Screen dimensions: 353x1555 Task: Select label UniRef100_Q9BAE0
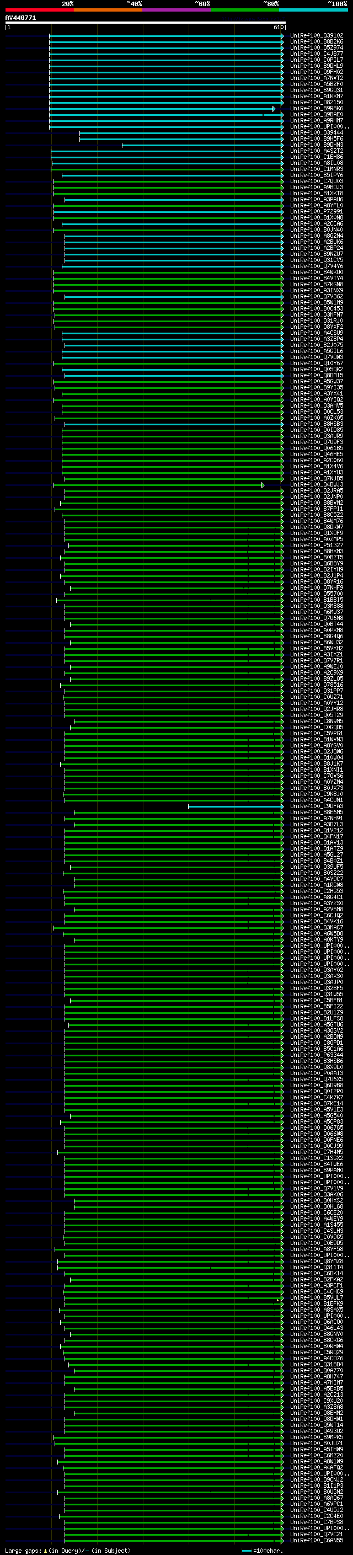click(316, 115)
